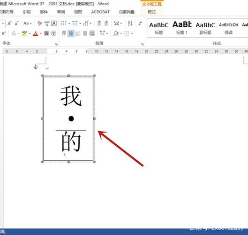Image resolution: width=248 pixels, height=235 pixels.
Task: Open the numbering library dropdown arrow
Action: tap(80, 23)
